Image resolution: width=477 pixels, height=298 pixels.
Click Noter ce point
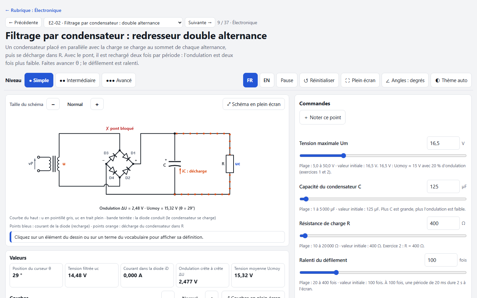[322, 117]
